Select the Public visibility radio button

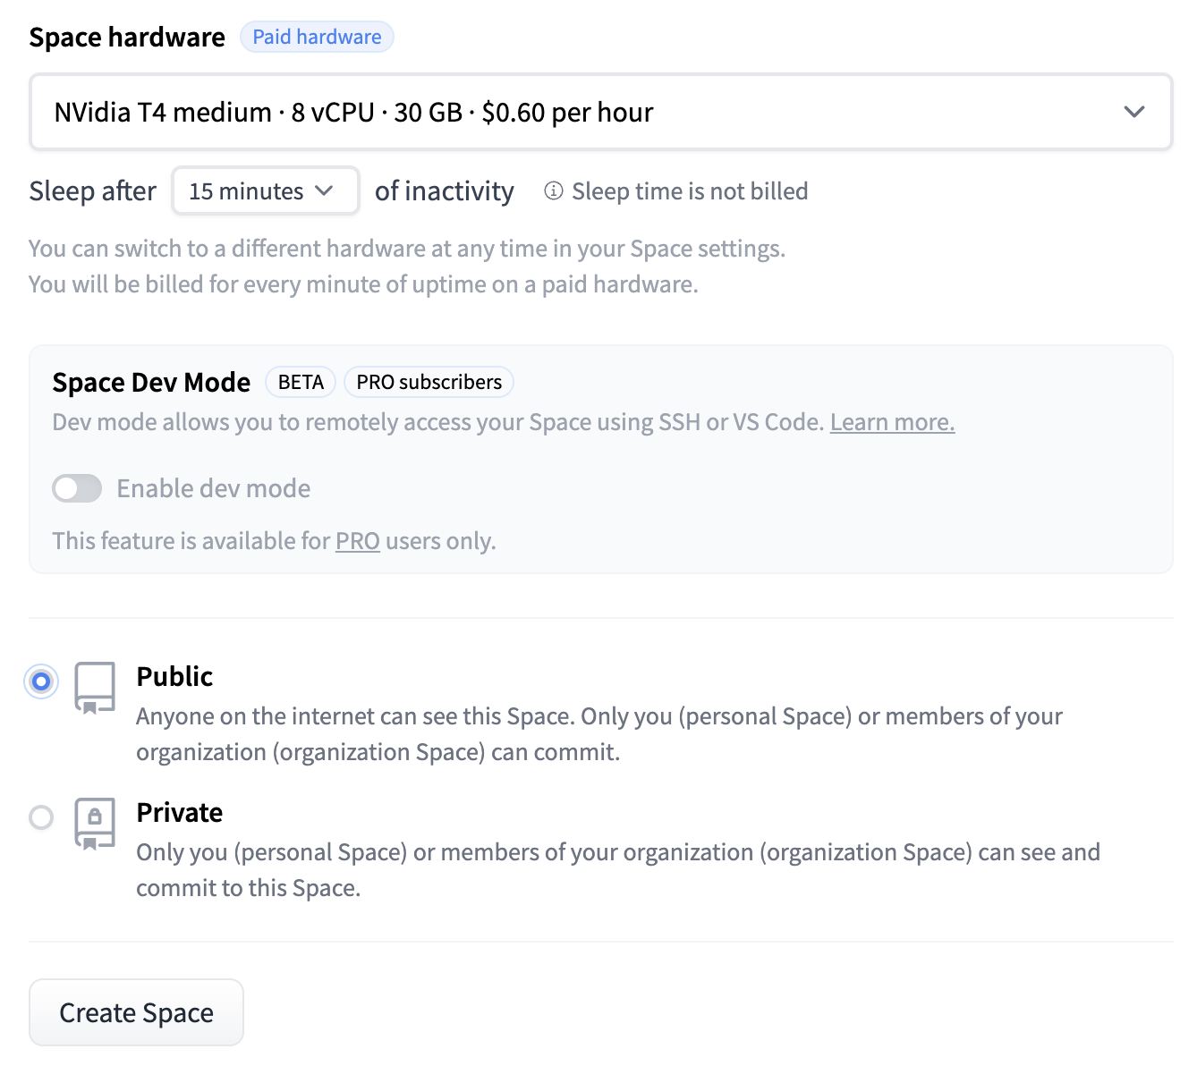point(40,681)
